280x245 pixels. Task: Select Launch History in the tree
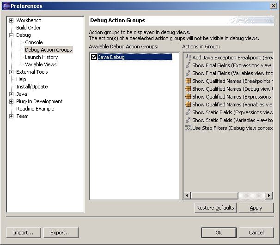click(41, 57)
